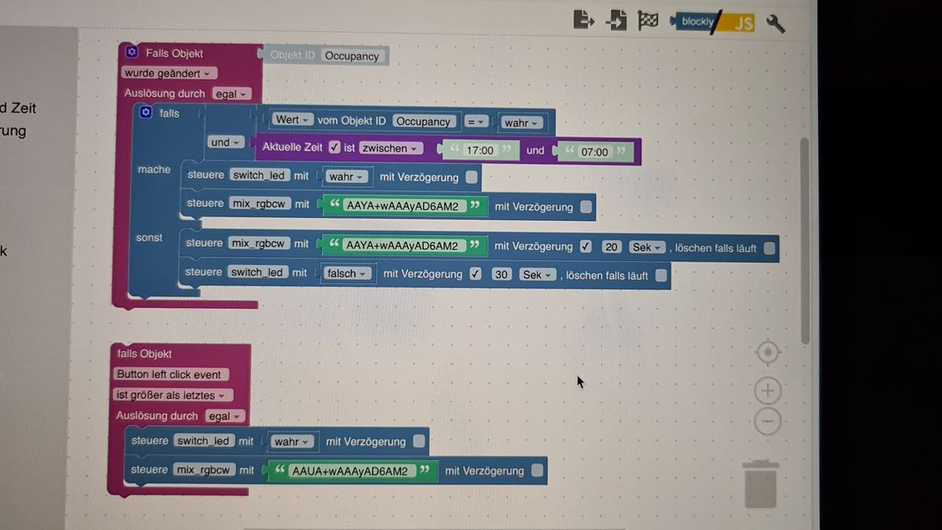The height and width of the screenshot is (530, 942).
Task: Open 'egal' dropdown in the top block
Action: point(231,93)
